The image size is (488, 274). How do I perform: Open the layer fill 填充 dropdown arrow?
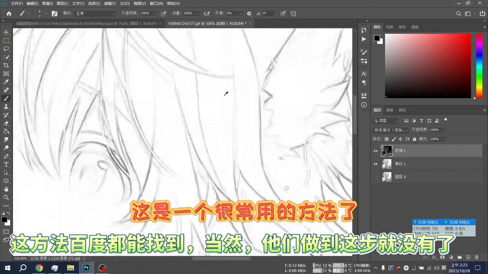[444, 139]
